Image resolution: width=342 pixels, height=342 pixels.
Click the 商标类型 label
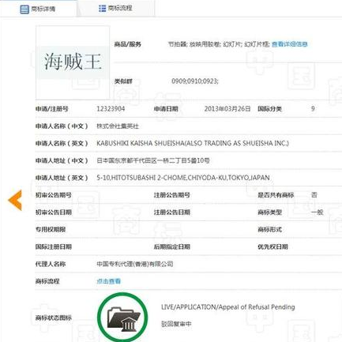[269, 212]
